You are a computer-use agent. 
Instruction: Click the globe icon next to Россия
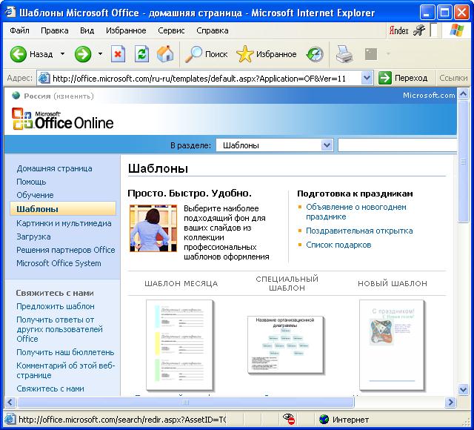click(x=16, y=96)
